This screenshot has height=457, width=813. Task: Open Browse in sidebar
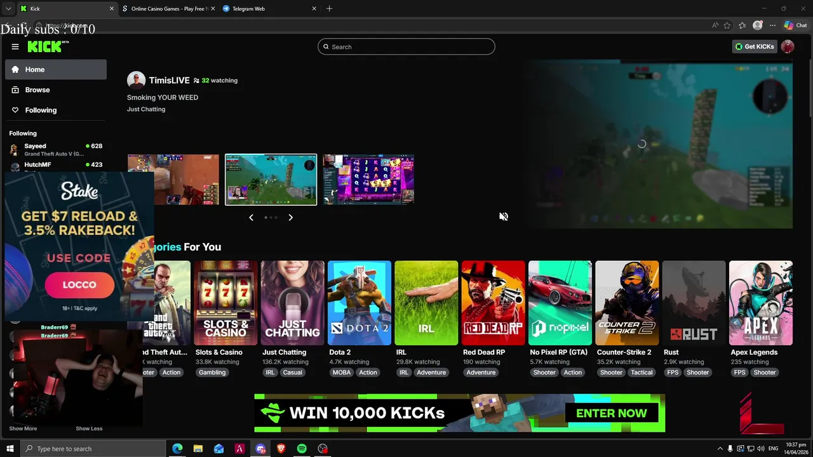tap(56, 89)
